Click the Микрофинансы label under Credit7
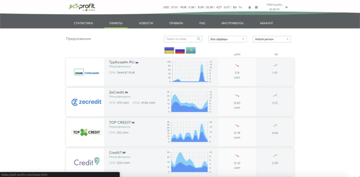 pyautogui.click(x=120, y=157)
